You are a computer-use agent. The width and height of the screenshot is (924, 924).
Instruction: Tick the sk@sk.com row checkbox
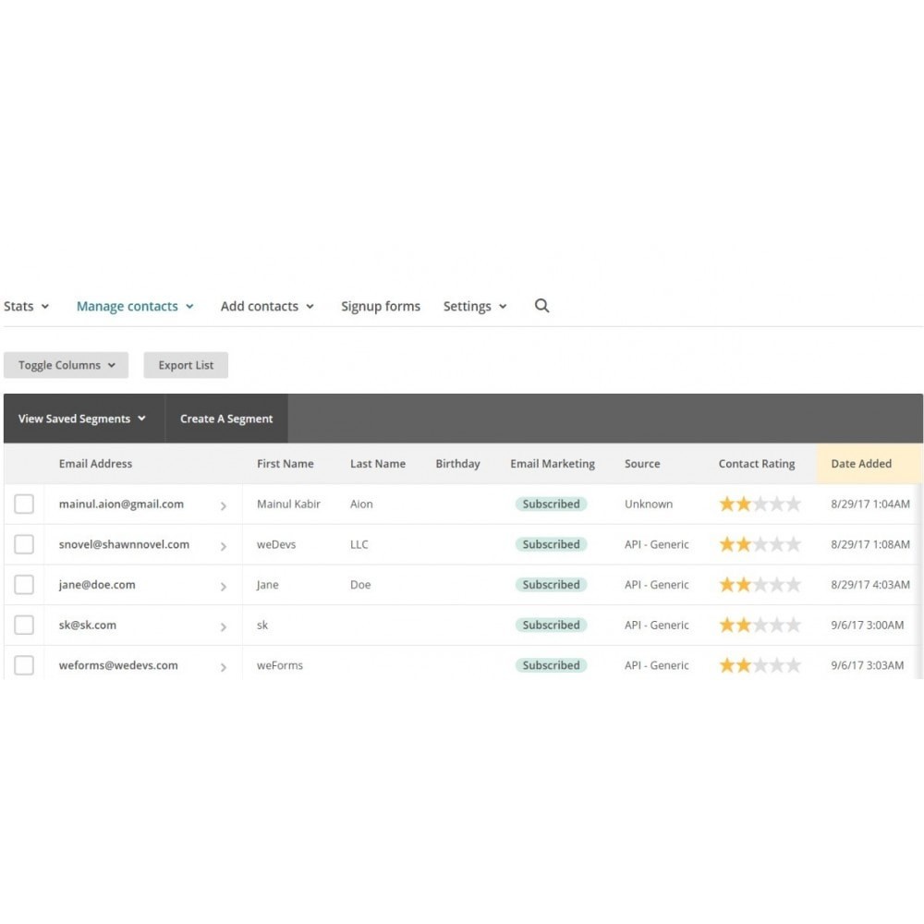pyautogui.click(x=24, y=625)
